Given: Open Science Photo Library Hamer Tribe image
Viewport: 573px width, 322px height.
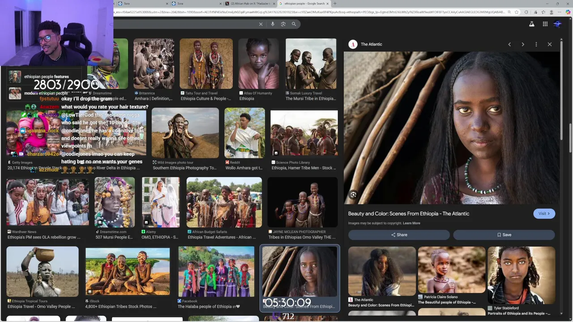Looking at the screenshot, I should (304, 133).
